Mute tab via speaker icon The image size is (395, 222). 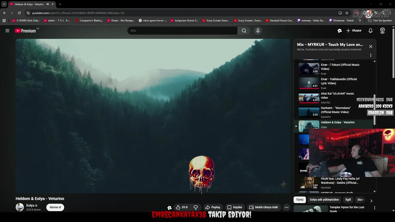48,4
